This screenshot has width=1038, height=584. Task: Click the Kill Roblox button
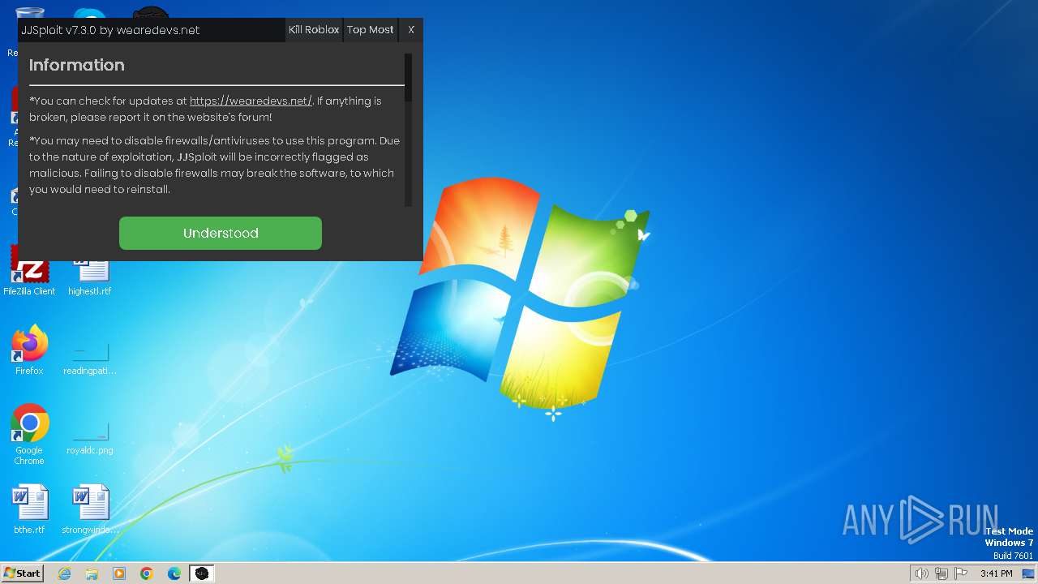click(x=314, y=29)
